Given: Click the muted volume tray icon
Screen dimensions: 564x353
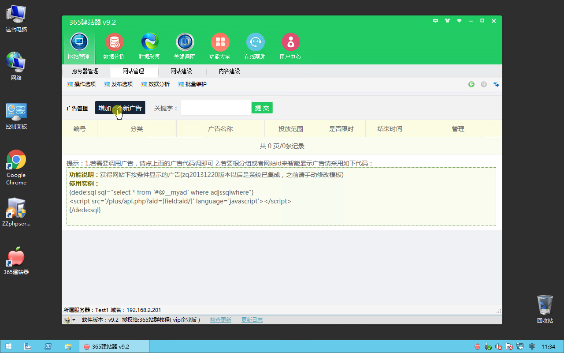Looking at the screenshot, I should (499, 347).
